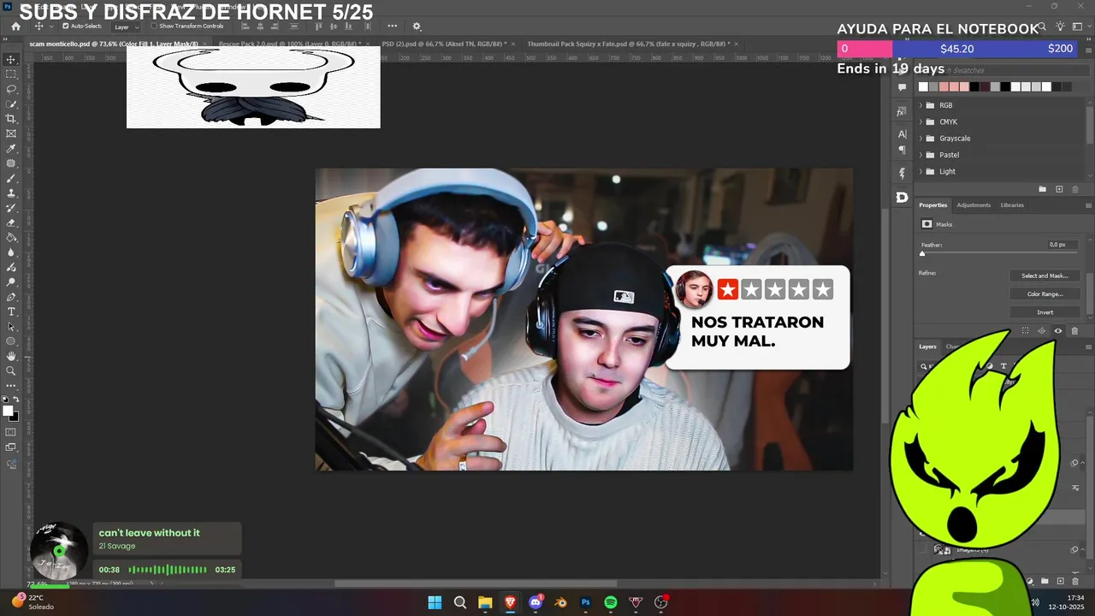Close the scam monticello.psd tab
This screenshot has width=1095, height=616.
click(205, 44)
